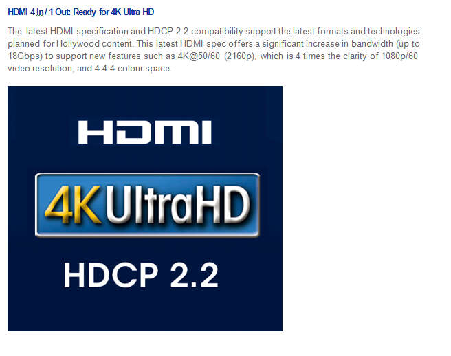Click the HDMI logo in the image
Image resolution: width=451 pixels, height=356 pixels.
pos(144,132)
